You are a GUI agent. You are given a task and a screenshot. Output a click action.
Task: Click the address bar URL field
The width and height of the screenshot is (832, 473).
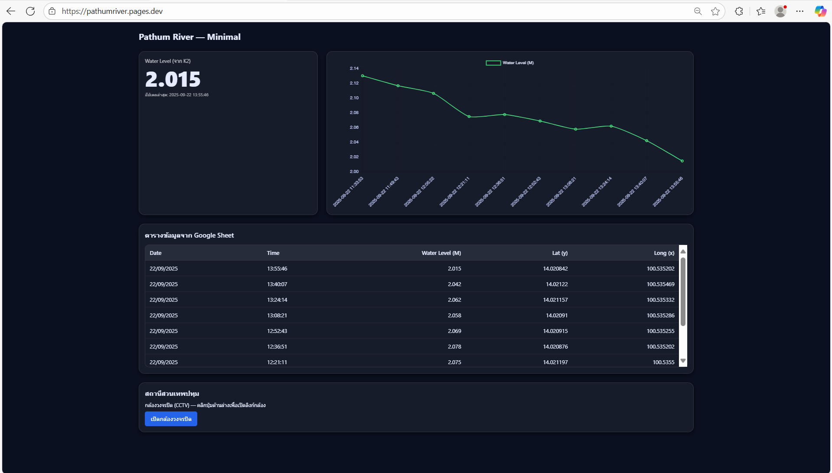pyautogui.click(x=347, y=11)
